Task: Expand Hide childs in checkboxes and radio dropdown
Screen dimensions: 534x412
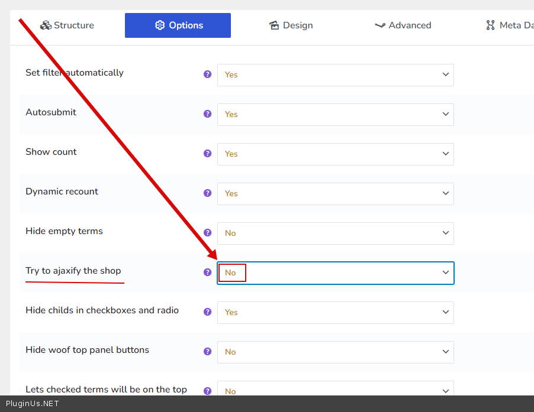Action: click(x=335, y=313)
